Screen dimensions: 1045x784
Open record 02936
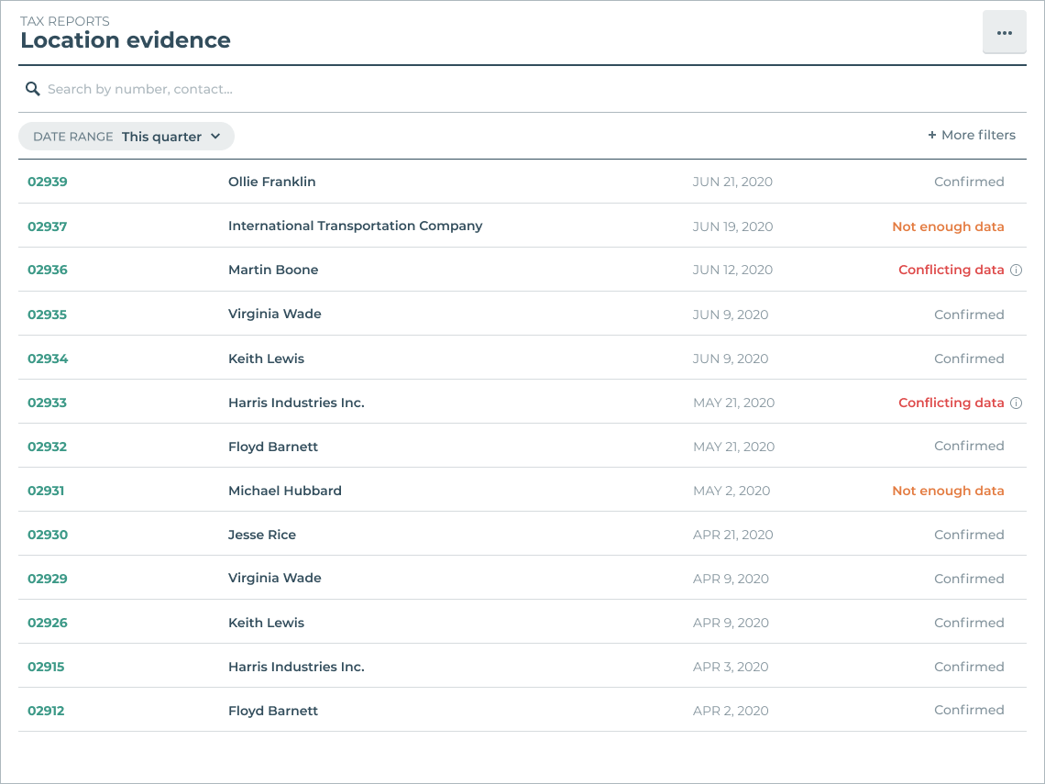(48, 270)
